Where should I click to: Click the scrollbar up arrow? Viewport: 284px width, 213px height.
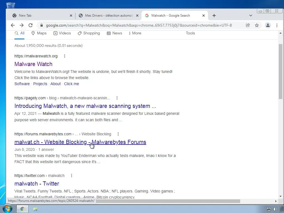click(x=280, y=33)
